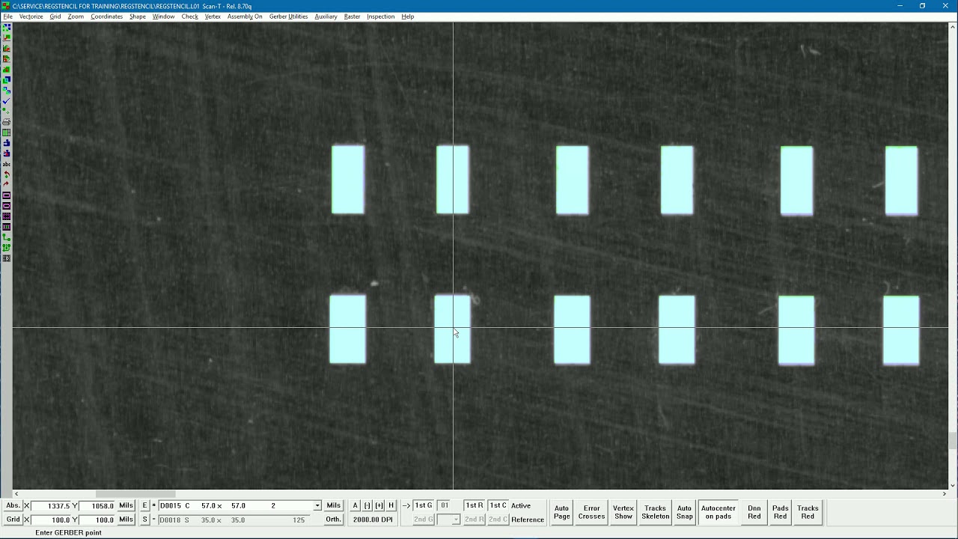The height and width of the screenshot is (539, 958).
Task: Open the Inspection menu
Action: pyautogui.click(x=381, y=16)
